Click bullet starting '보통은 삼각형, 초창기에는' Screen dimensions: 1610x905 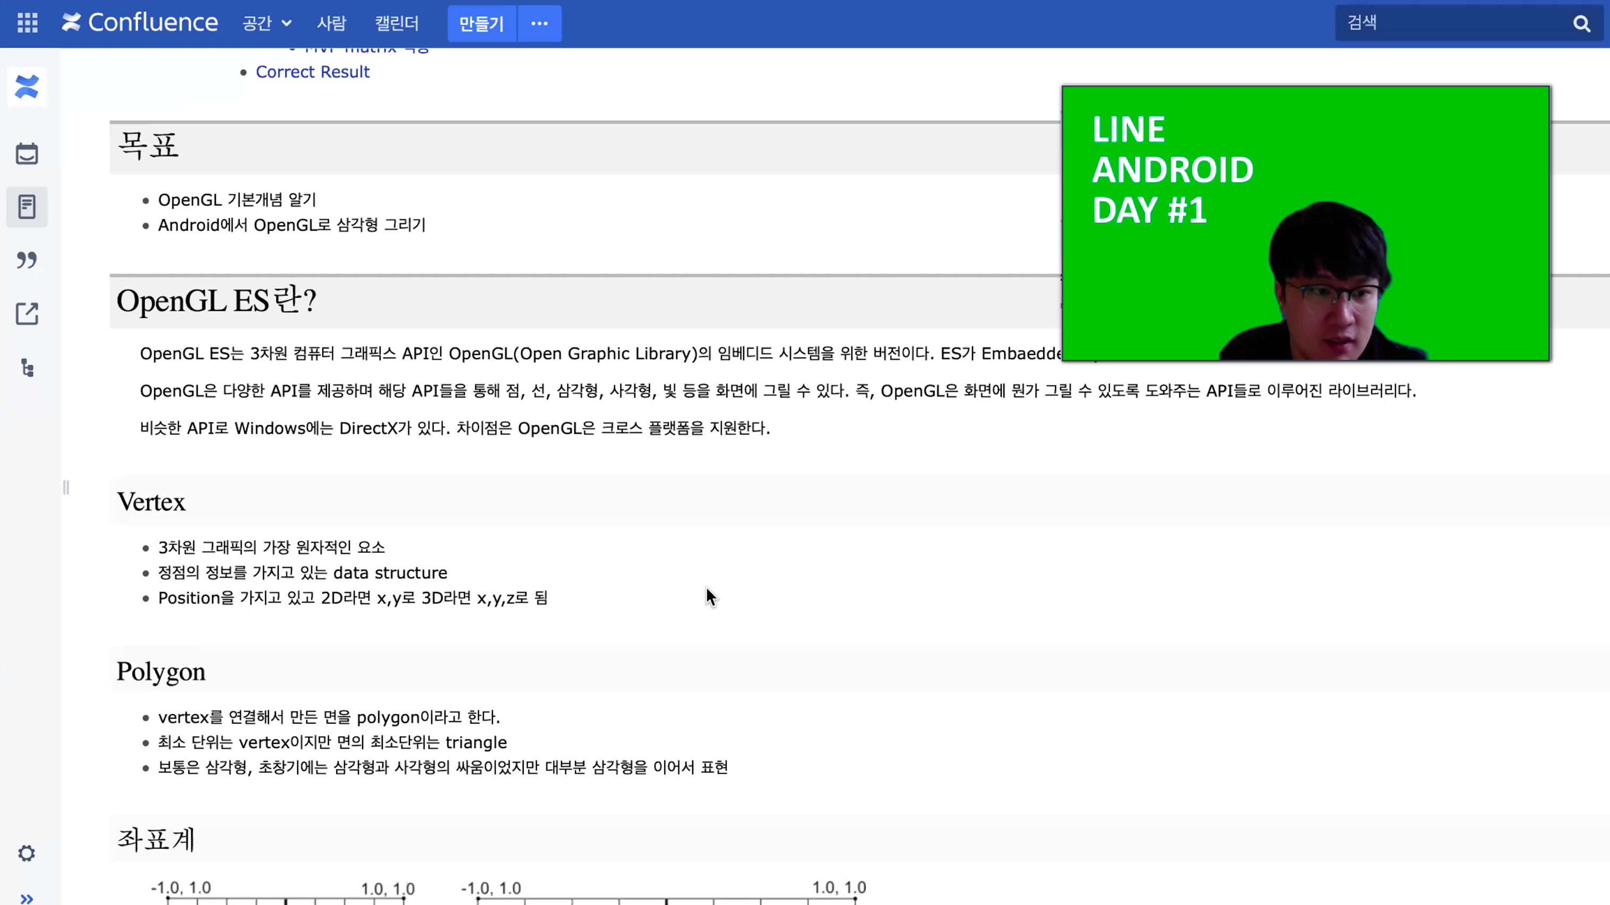(442, 767)
